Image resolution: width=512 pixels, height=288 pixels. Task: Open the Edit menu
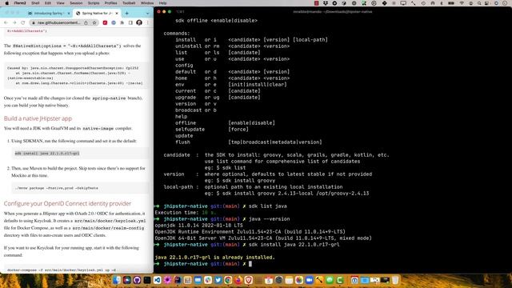click(x=48, y=3)
